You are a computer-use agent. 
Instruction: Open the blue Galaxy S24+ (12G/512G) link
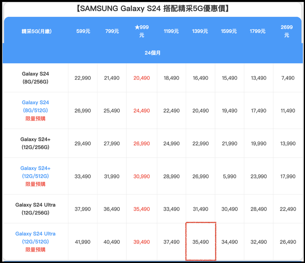click(x=36, y=172)
